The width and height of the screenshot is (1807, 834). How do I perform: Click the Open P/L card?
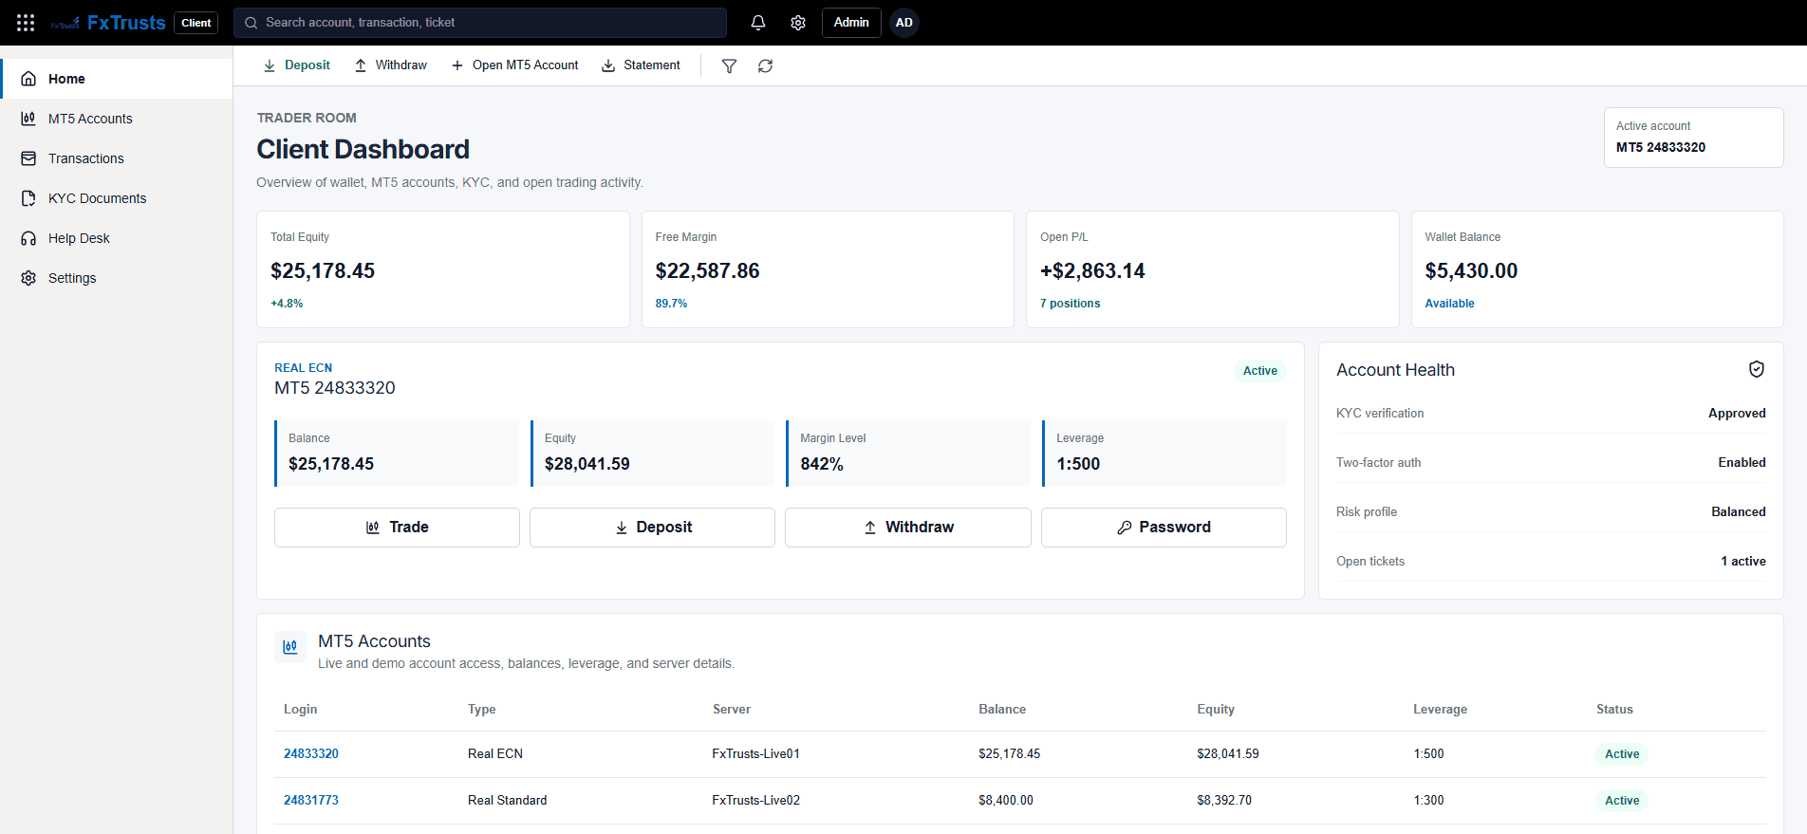pos(1213,269)
